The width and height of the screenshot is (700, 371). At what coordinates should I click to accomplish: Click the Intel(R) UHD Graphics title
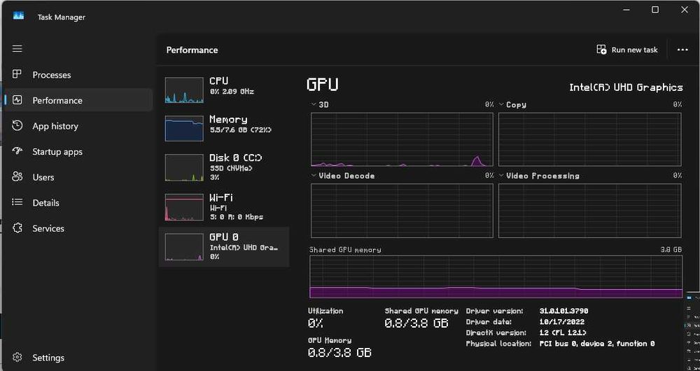[x=626, y=87]
